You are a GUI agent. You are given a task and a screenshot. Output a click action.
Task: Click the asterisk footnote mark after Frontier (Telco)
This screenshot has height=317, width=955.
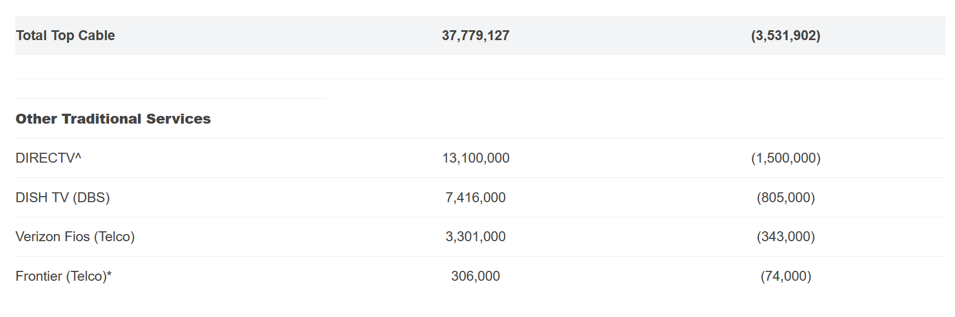pyautogui.click(x=109, y=274)
